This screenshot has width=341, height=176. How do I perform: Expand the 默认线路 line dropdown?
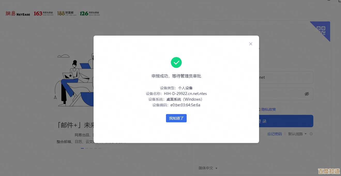[x=297, y=134]
